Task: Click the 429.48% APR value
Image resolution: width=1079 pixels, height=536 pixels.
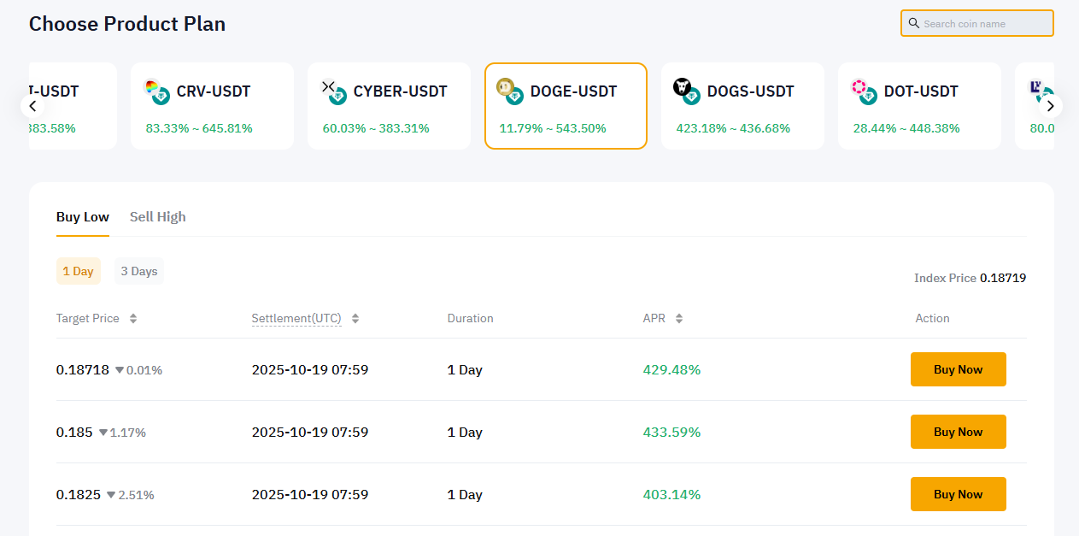Action: tap(671, 370)
